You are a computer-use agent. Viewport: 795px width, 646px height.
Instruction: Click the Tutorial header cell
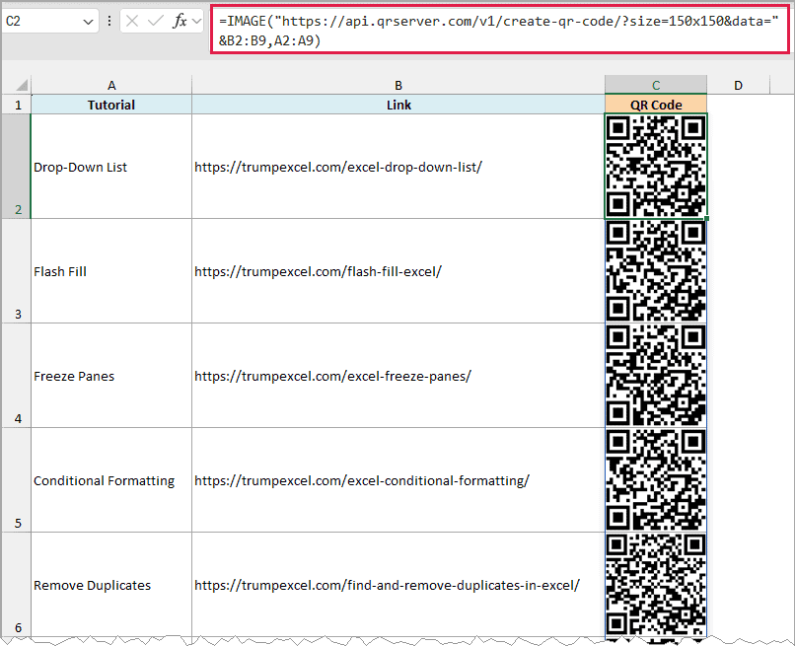tap(111, 105)
